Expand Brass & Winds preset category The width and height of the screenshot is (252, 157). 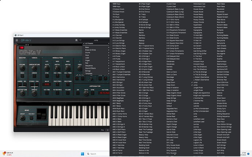coord(96,50)
